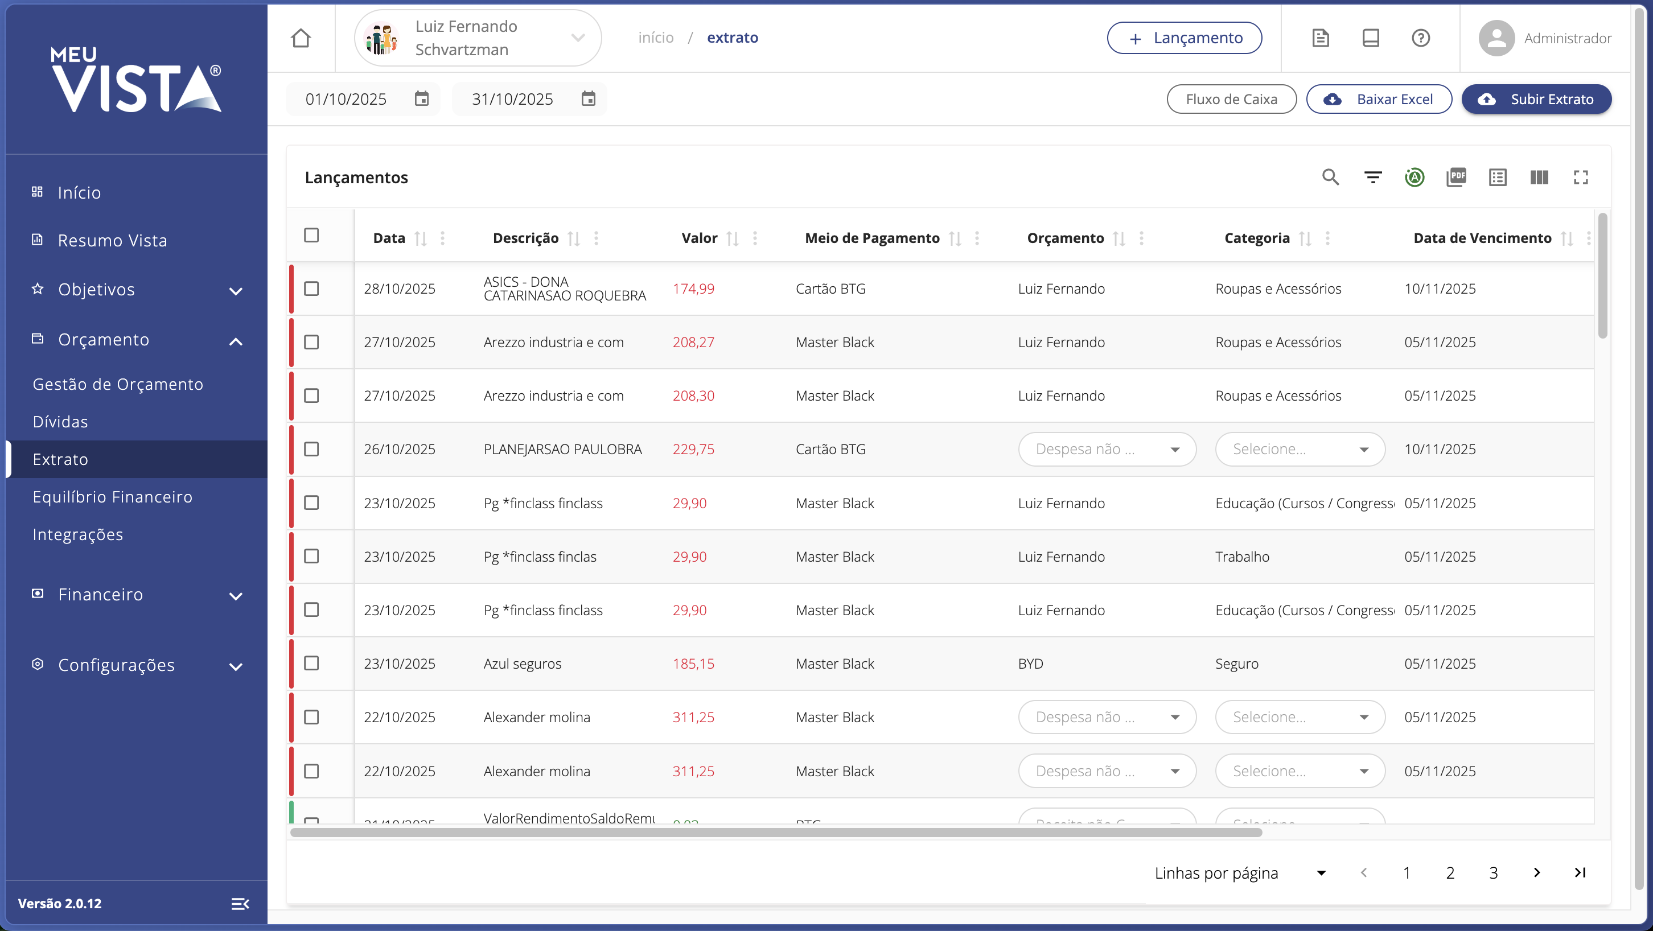Image resolution: width=1653 pixels, height=931 pixels.
Task: Toggle fullscreen mode for the table
Action: tap(1581, 177)
